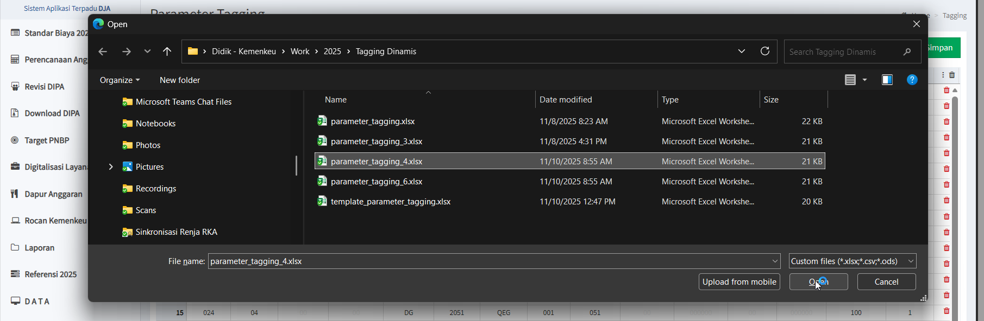Image resolution: width=984 pixels, height=321 pixels.
Task: Open the dialog Help question mark icon
Action: pyautogui.click(x=912, y=80)
